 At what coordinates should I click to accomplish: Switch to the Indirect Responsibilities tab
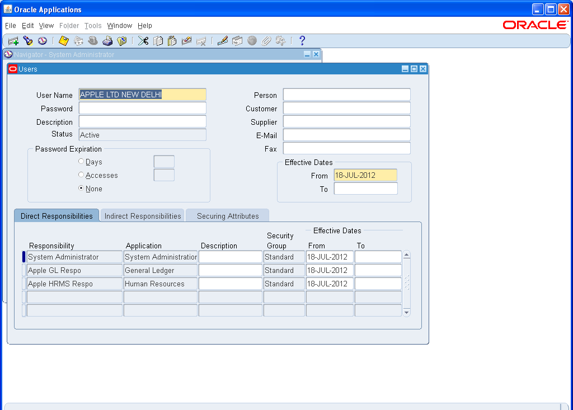tap(142, 215)
